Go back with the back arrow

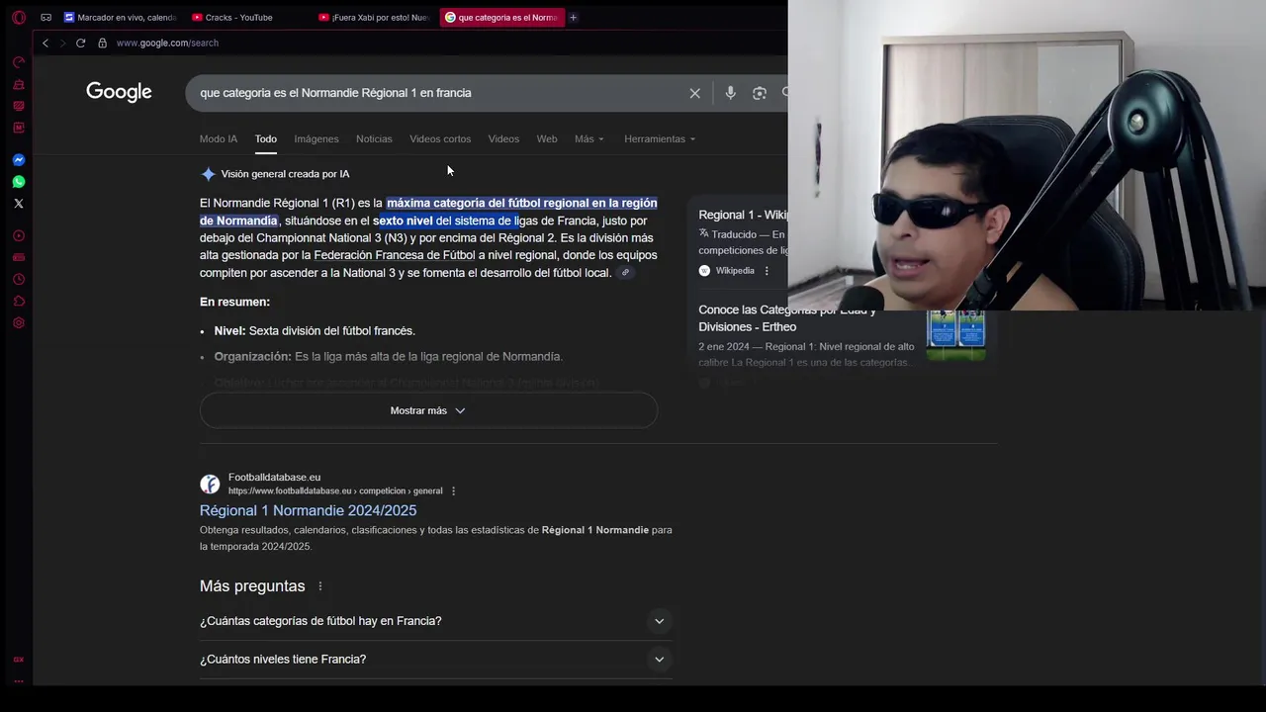click(x=45, y=43)
